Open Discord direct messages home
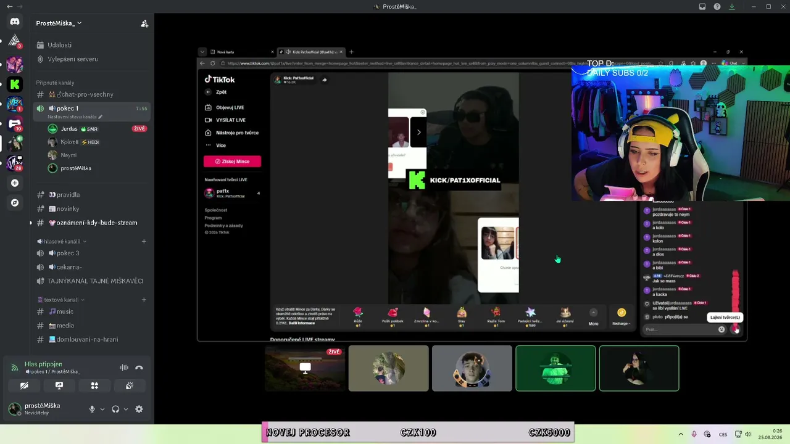The image size is (790, 444). click(x=15, y=22)
